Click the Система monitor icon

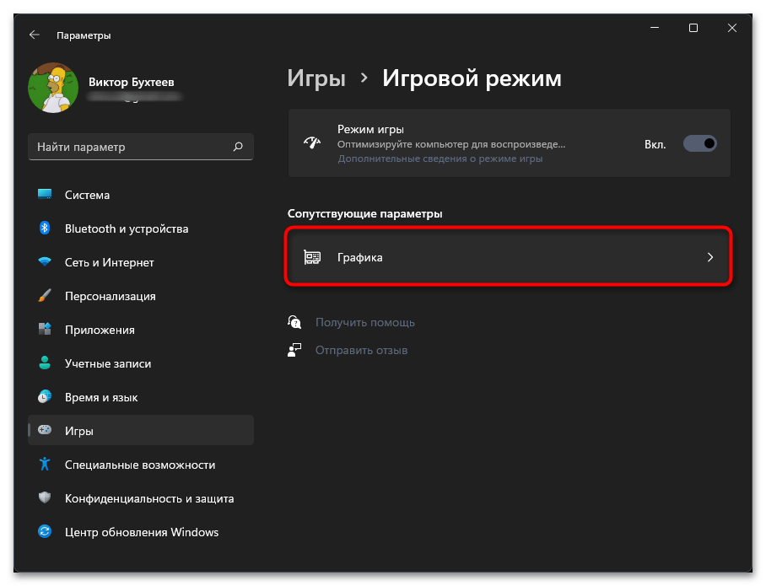(x=45, y=195)
